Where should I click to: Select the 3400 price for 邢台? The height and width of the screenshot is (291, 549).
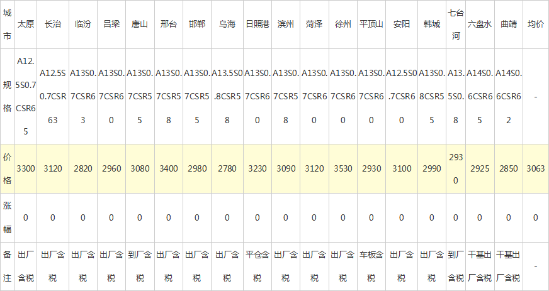168,170
